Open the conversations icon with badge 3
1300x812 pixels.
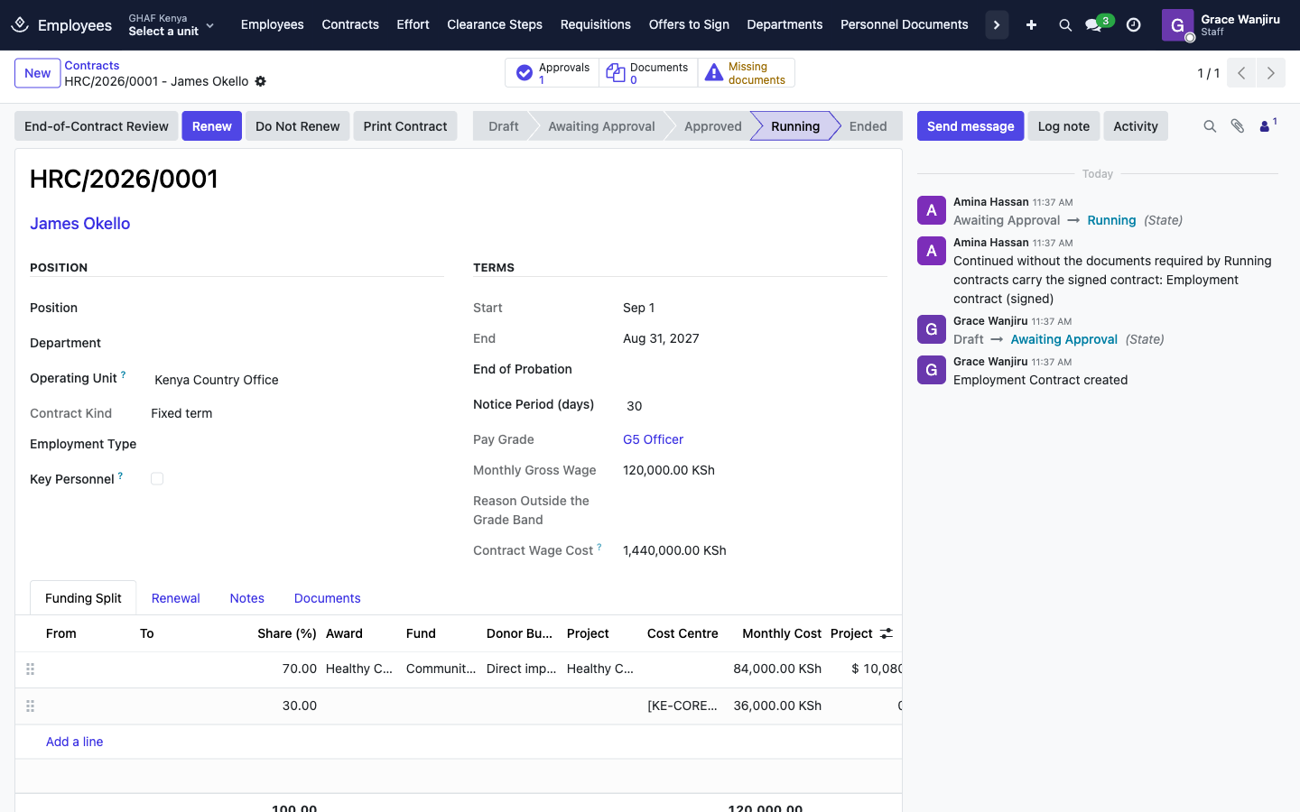click(x=1098, y=23)
